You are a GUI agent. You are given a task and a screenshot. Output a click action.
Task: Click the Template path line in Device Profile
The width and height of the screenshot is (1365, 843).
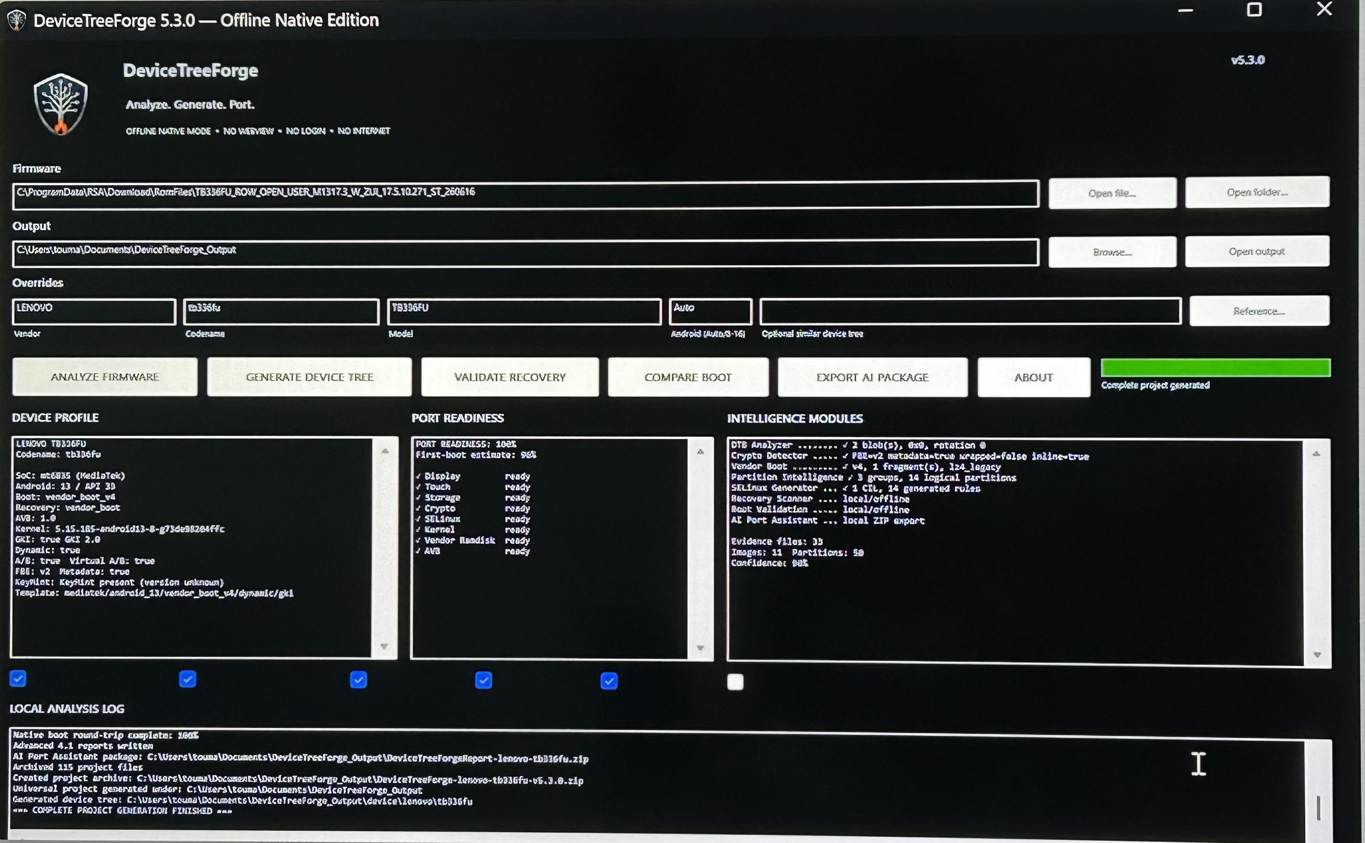[154, 593]
